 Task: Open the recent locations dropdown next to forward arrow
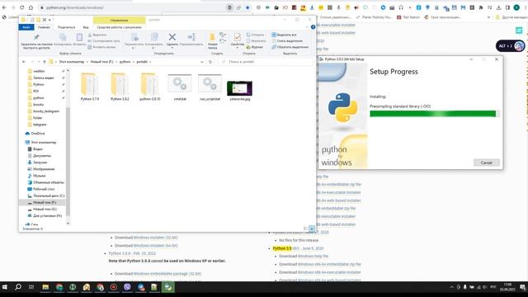(x=39, y=62)
